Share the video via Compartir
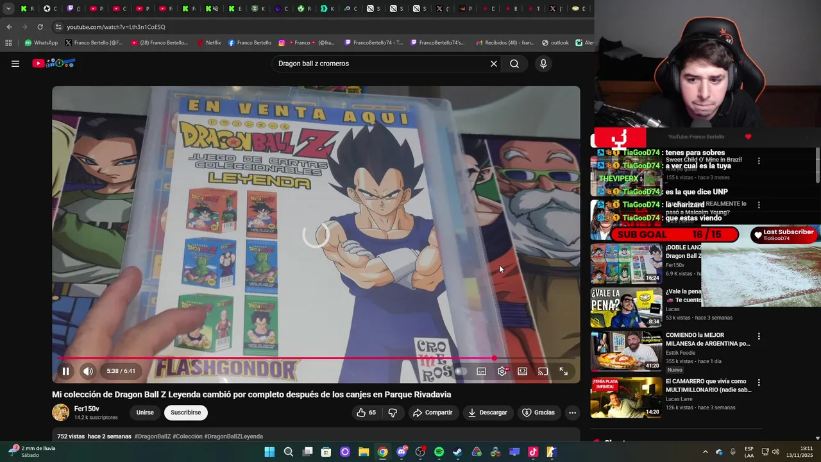 point(433,413)
